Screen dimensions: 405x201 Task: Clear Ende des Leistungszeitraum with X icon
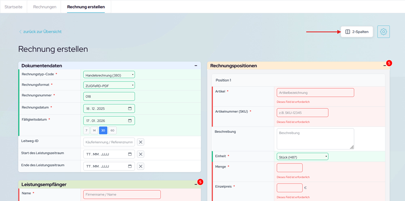(141, 166)
